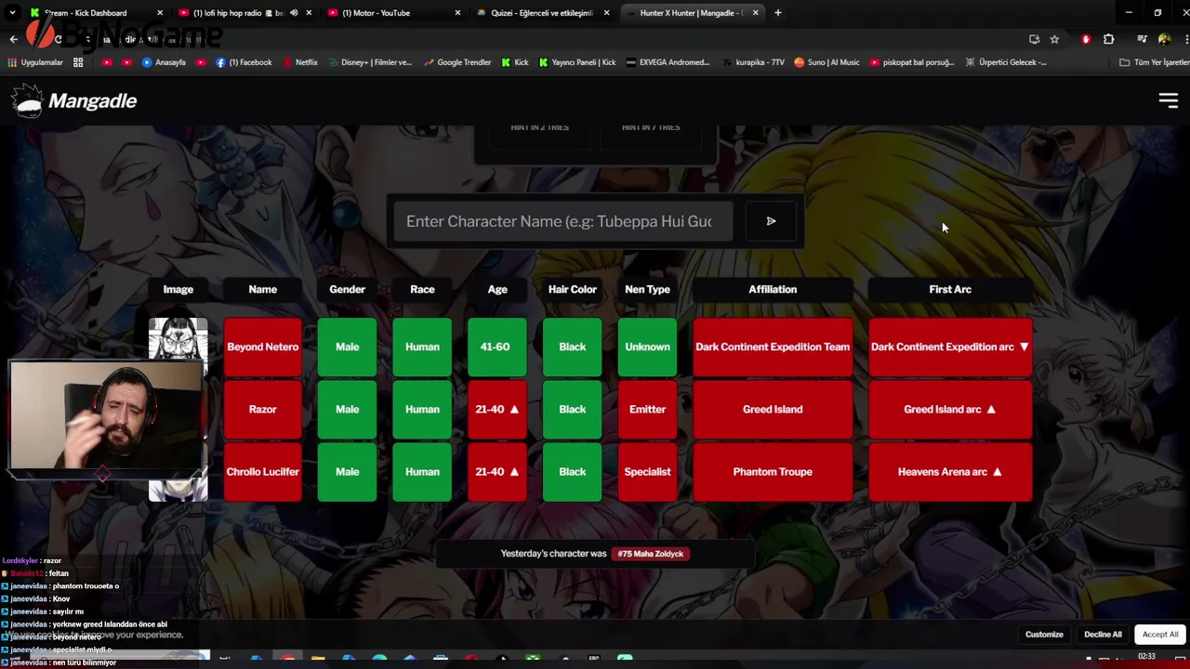Click the Customize cookie button

pos(1044,635)
